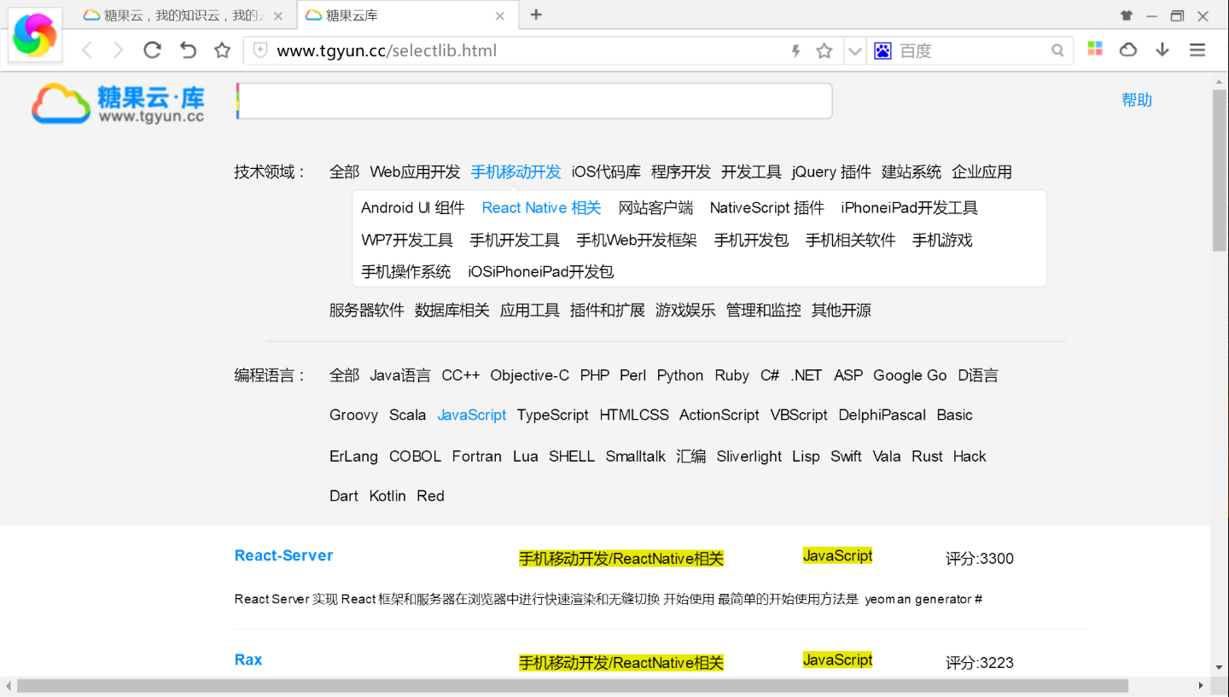Click the site security shield in address bar
Screen dimensions: 1229x697
260,50
